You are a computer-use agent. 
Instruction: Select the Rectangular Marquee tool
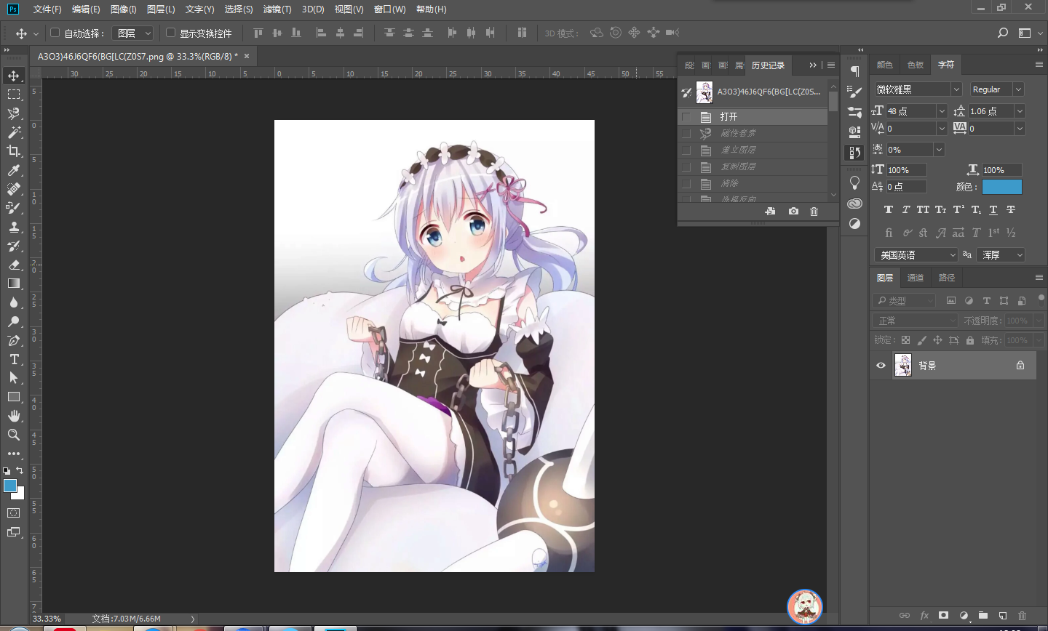(x=14, y=95)
